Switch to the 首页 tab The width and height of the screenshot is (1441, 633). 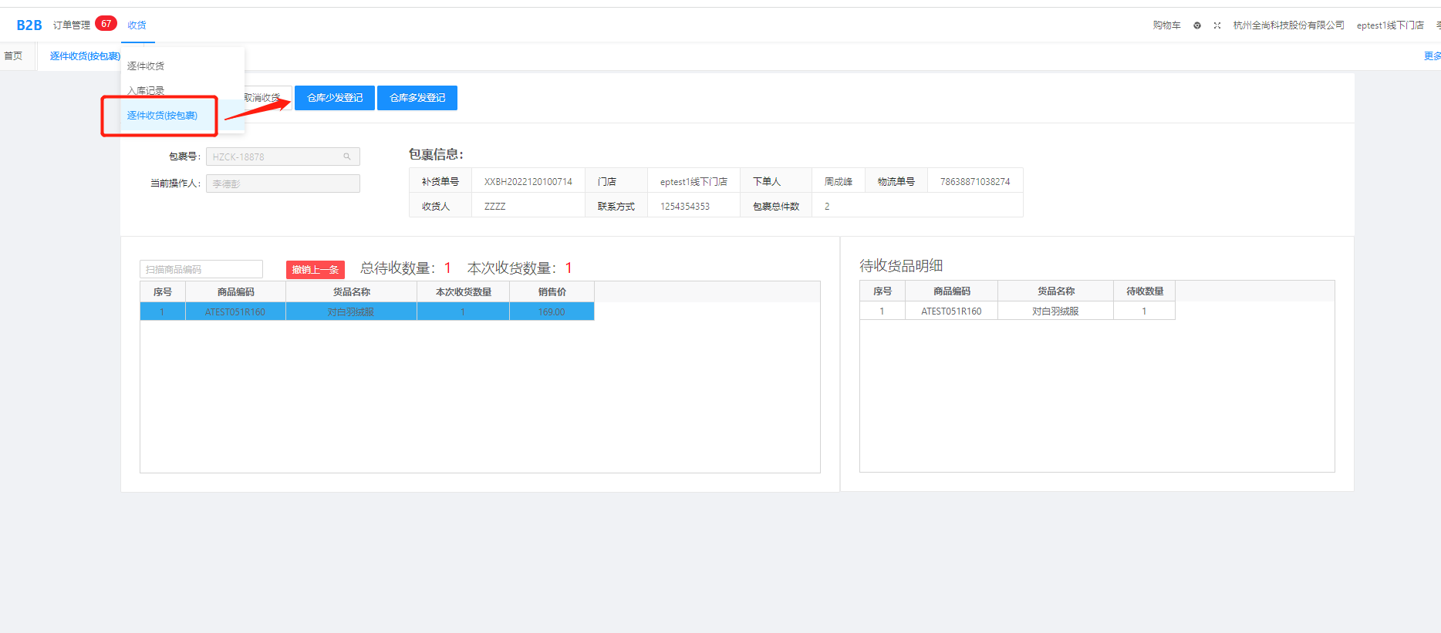[x=13, y=56]
